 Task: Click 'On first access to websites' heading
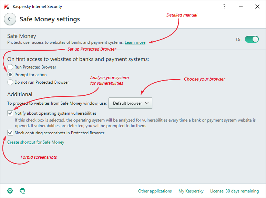tap(78, 59)
